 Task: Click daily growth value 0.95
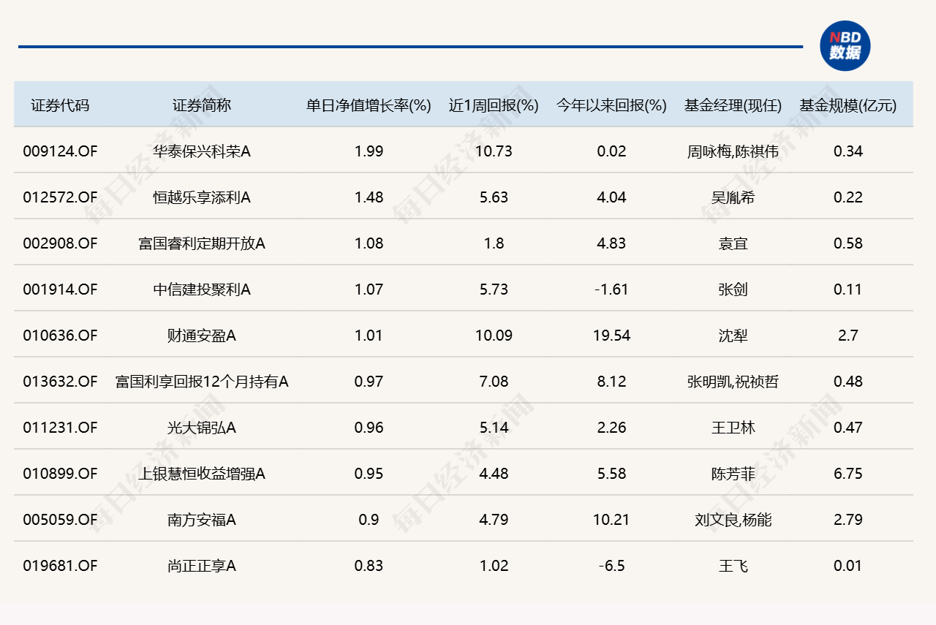tap(369, 474)
